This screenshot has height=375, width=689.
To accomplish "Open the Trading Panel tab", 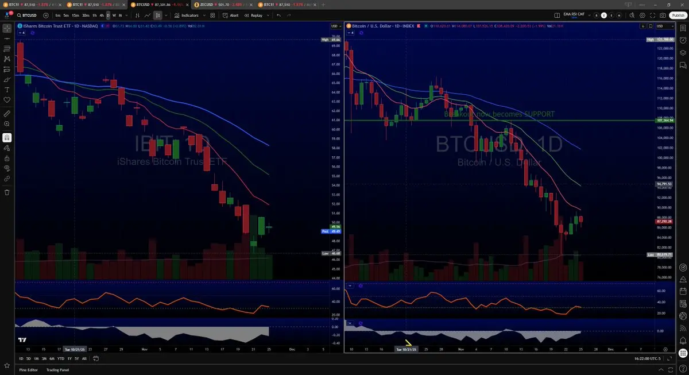I will [x=57, y=369].
